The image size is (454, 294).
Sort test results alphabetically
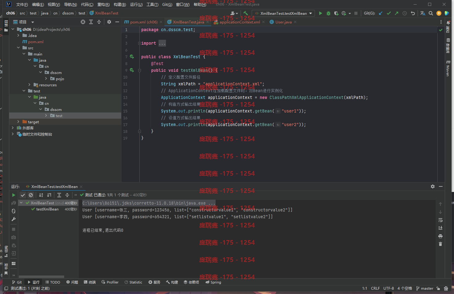tap(41, 195)
